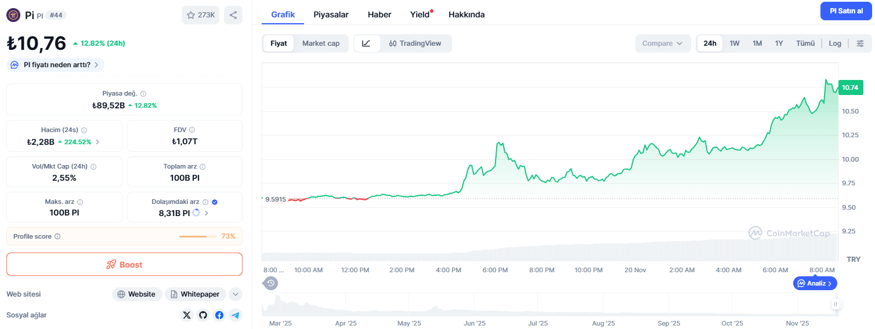Click info icon beside Hacim (24s)
875x329 pixels.
tap(84, 130)
